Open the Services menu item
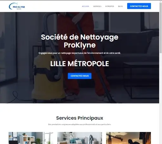The width and height of the screenshot is (162, 144). pos(97,6)
